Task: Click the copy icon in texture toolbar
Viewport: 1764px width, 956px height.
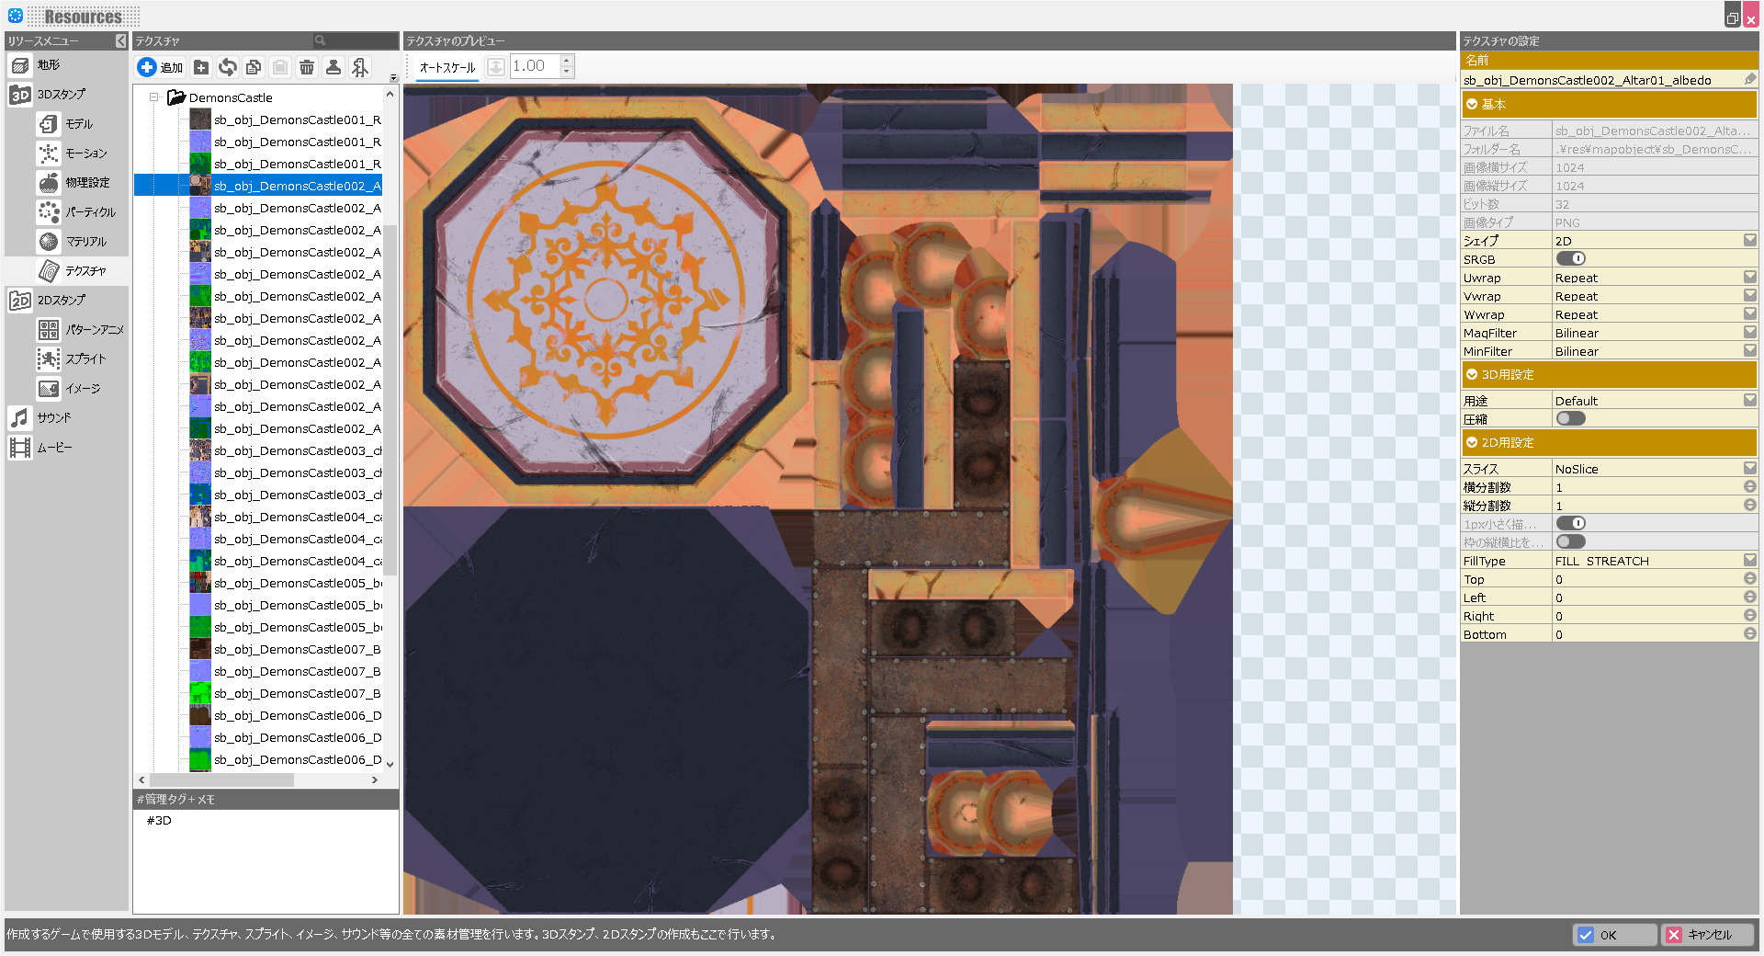Action: (x=254, y=67)
